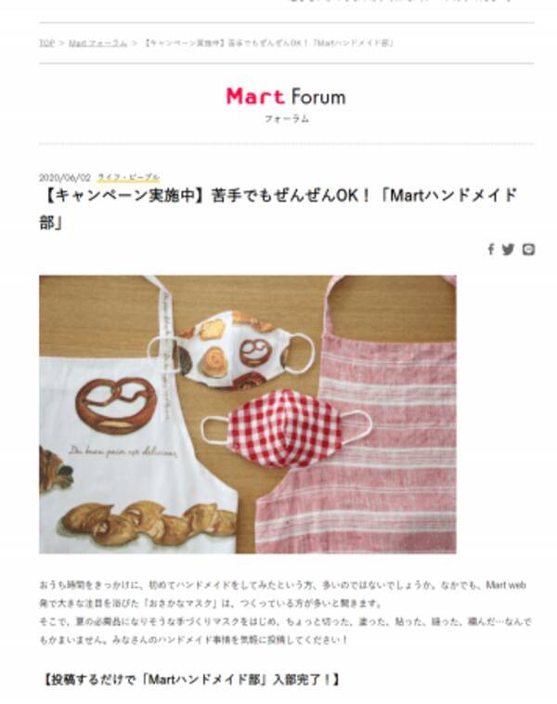Open the handmade masks and aprons photo
Image resolution: width=557 pixels, height=704 pixels.
[248, 414]
